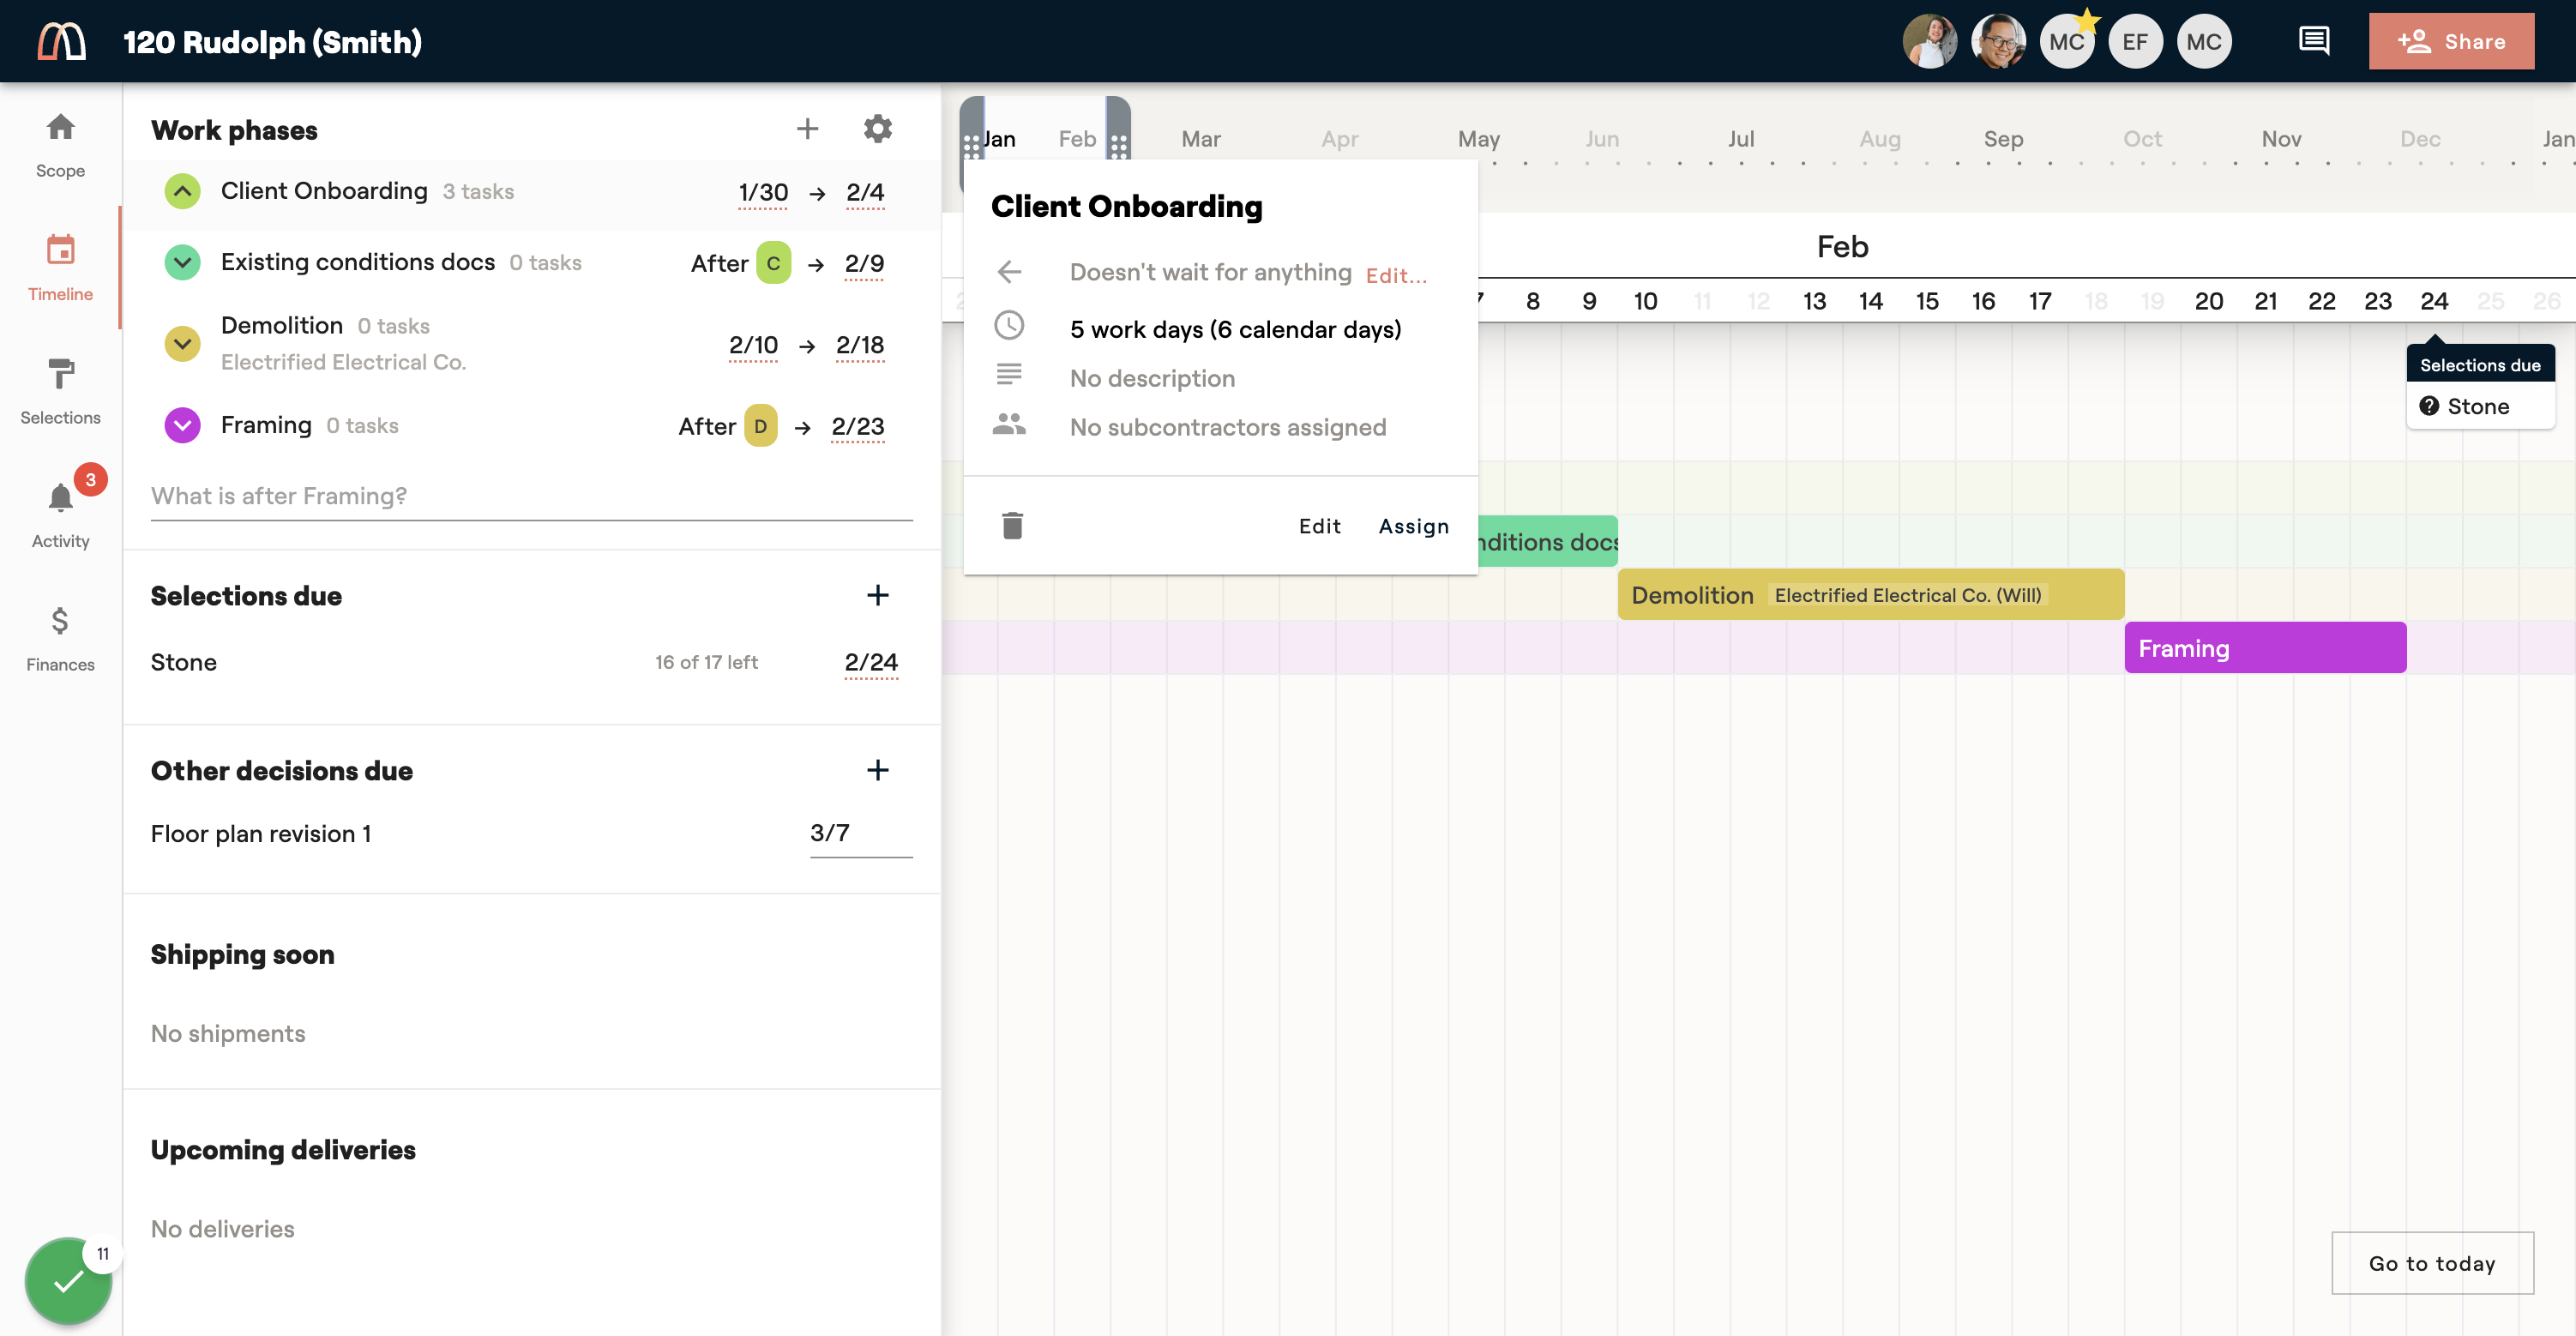Click the Demolition end date 2/18

tap(860, 345)
